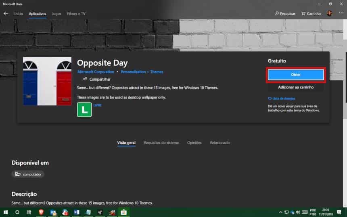Click the Opposite Day title text
Viewport: 347px width, 217px height.
pyautogui.click(x=102, y=63)
